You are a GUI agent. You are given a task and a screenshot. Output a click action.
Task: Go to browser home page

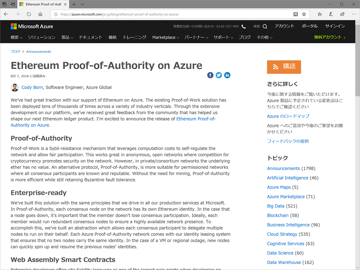40,14
